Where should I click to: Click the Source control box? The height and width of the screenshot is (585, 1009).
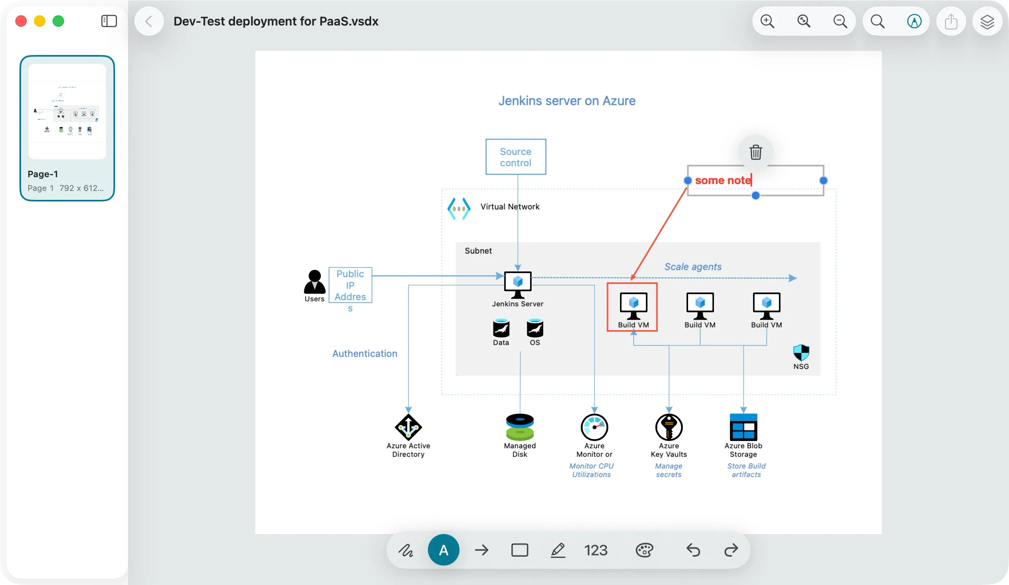(516, 157)
